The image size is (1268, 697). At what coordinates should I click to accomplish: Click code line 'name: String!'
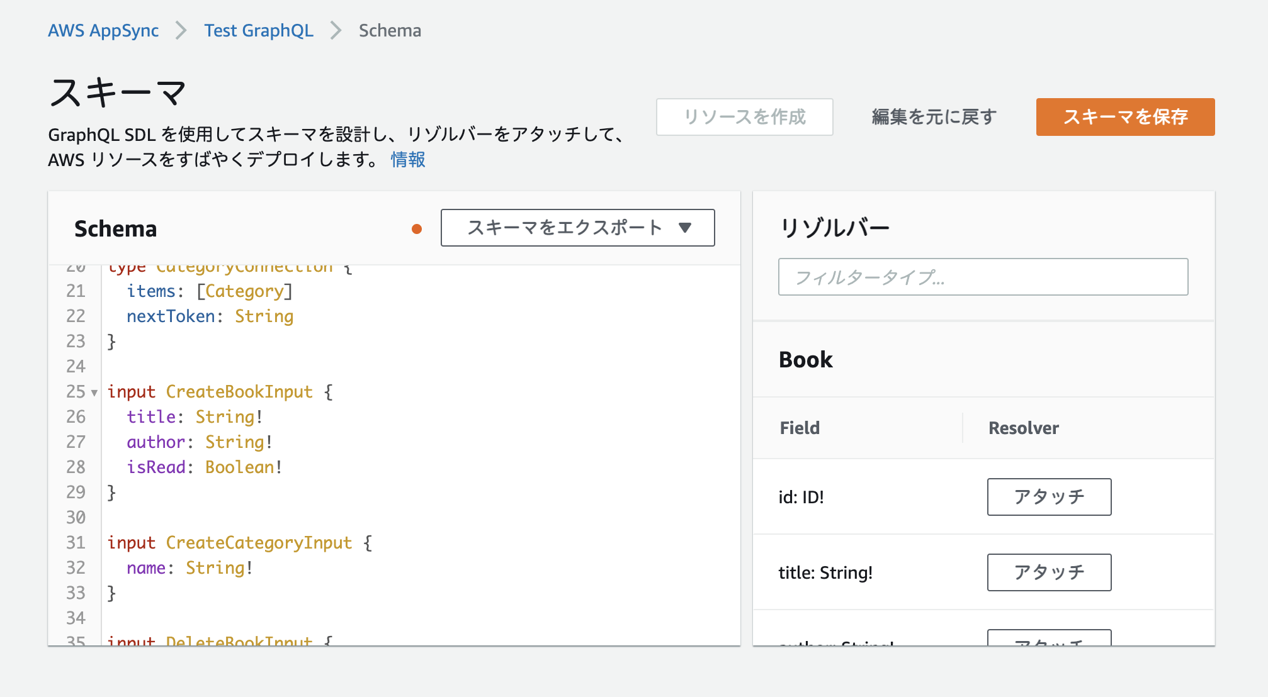click(x=190, y=568)
